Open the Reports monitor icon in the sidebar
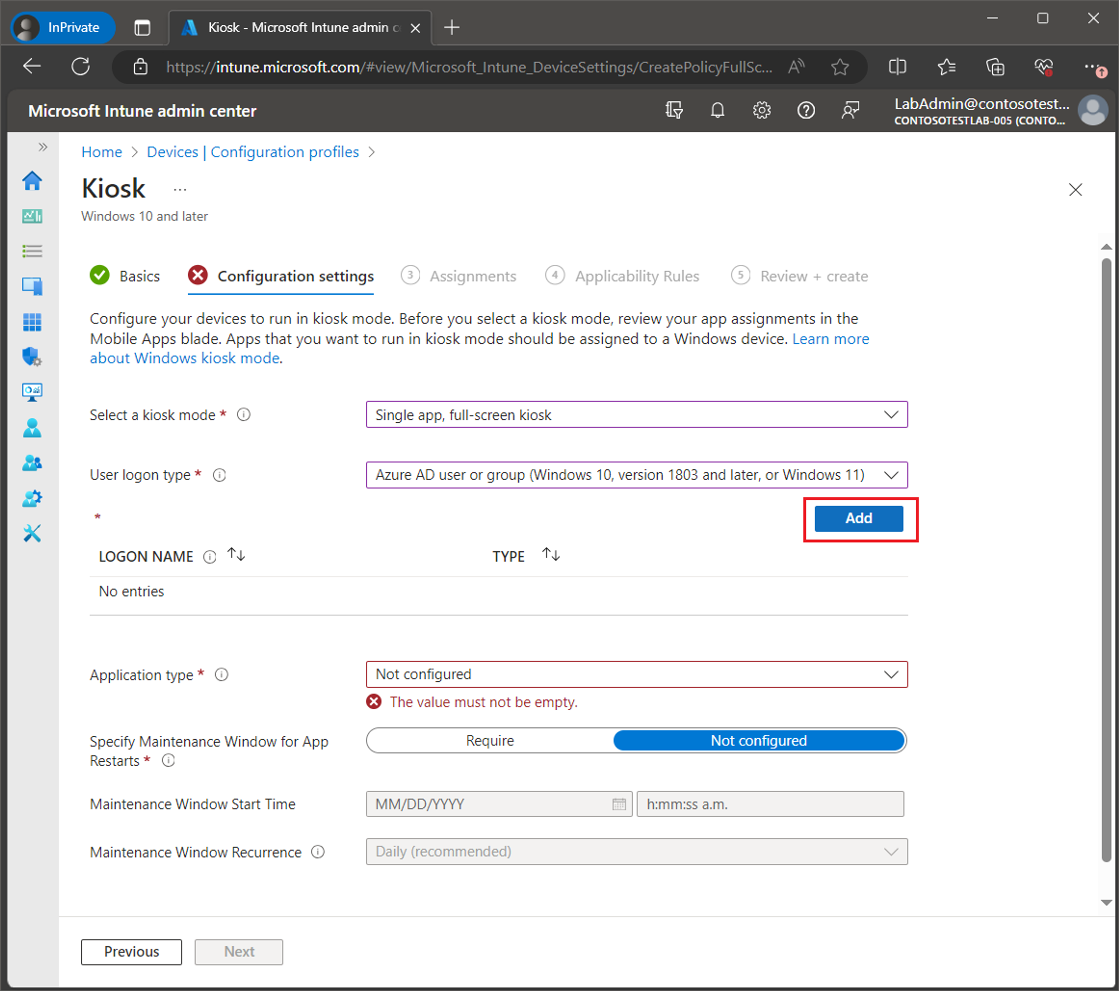Screen dimensions: 1119x991 click(x=32, y=392)
